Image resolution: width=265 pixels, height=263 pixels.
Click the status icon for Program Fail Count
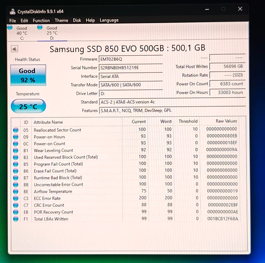(16, 164)
